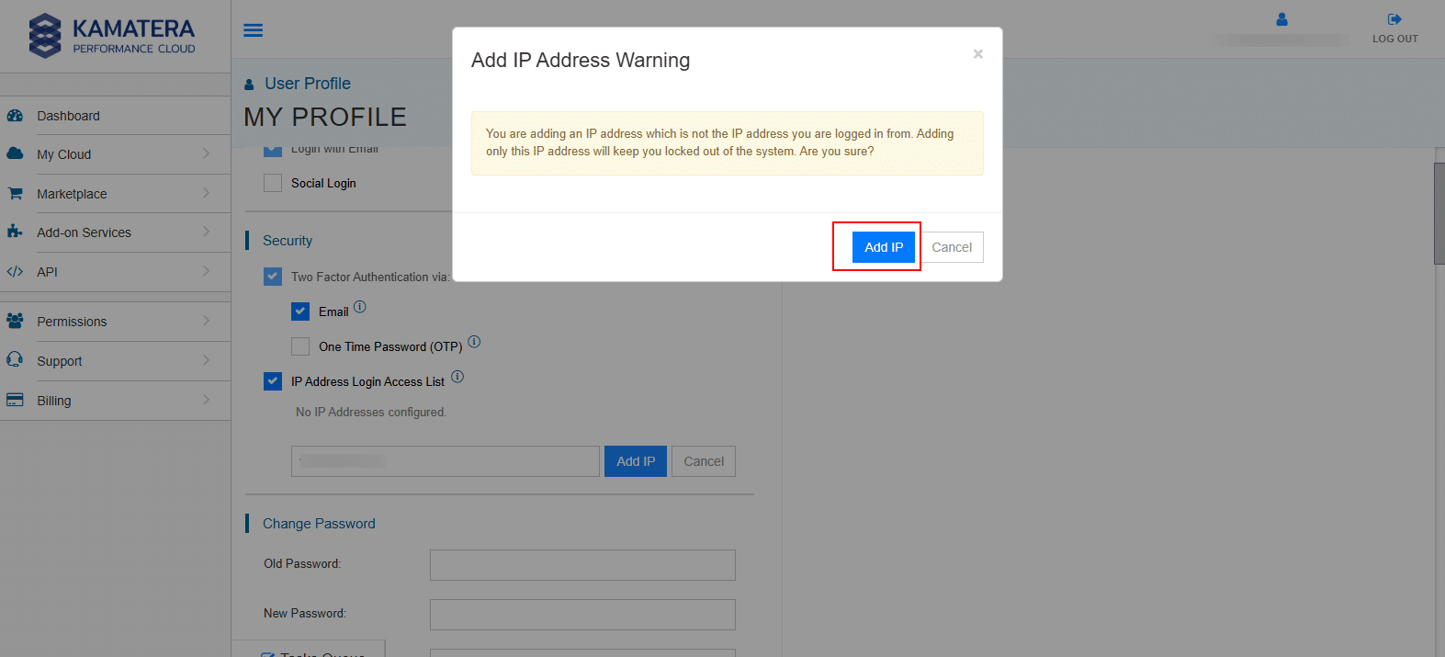Click the API code brackets icon
The height and width of the screenshot is (657, 1445).
pyautogui.click(x=15, y=272)
